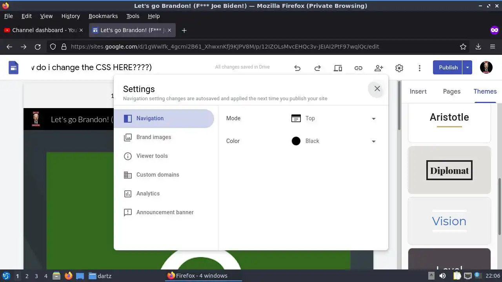
Task: Go forward in browser history
Action: [x=24, y=47]
